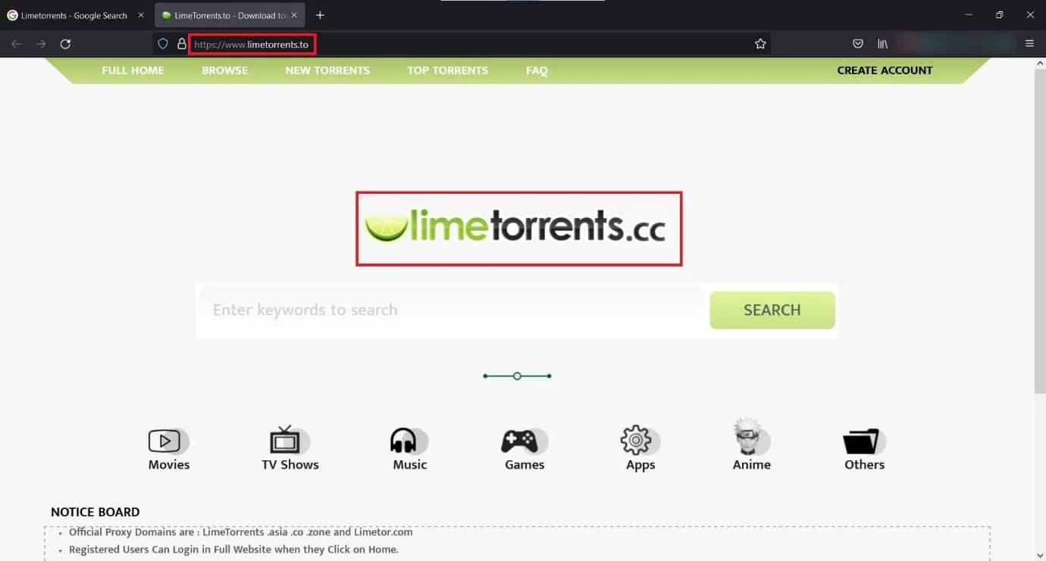This screenshot has width=1046, height=561.
Task: Click the page vertical scrollbar thumb
Action: [1040, 231]
